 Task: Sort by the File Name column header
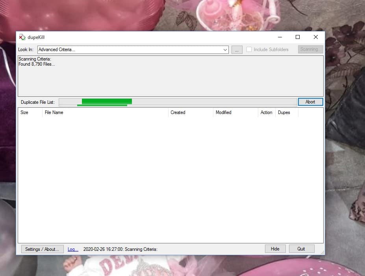click(x=54, y=112)
